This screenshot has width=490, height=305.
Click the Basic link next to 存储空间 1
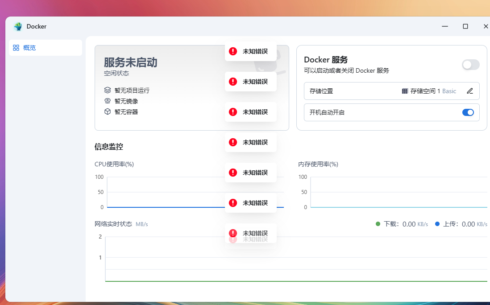[x=450, y=91]
